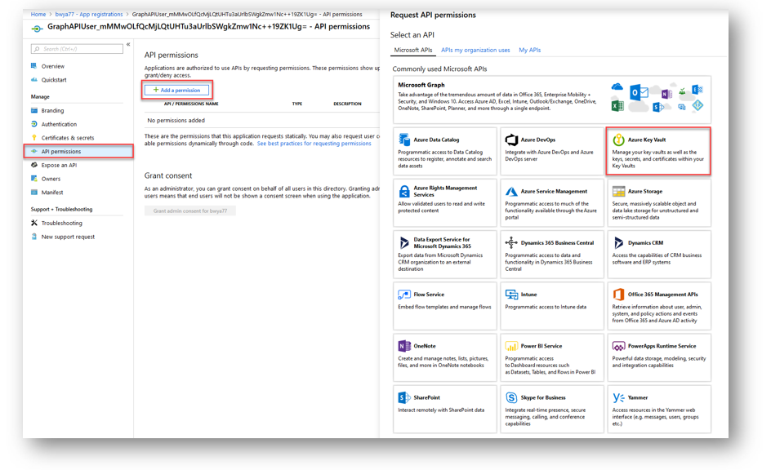Image resolution: width=771 pixels, height=470 pixels.
Task: Click the Add a permission button
Action: click(x=176, y=90)
